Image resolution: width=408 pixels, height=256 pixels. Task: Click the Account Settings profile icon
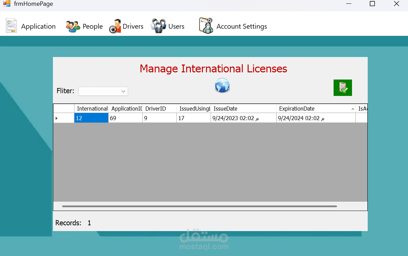click(206, 26)
